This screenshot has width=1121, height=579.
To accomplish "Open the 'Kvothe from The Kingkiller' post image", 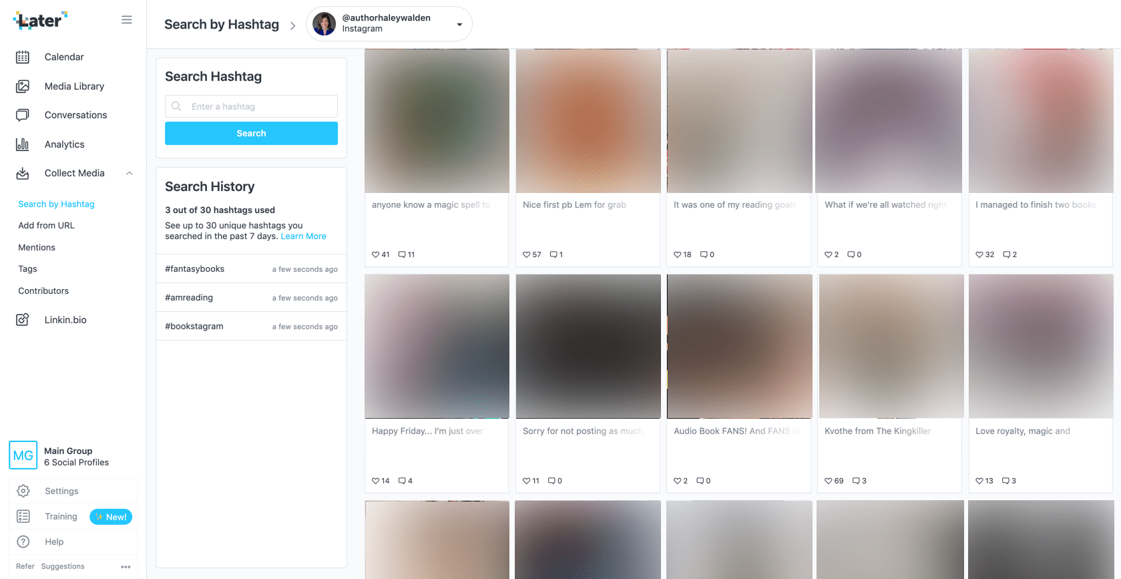I will coord(890,347).
